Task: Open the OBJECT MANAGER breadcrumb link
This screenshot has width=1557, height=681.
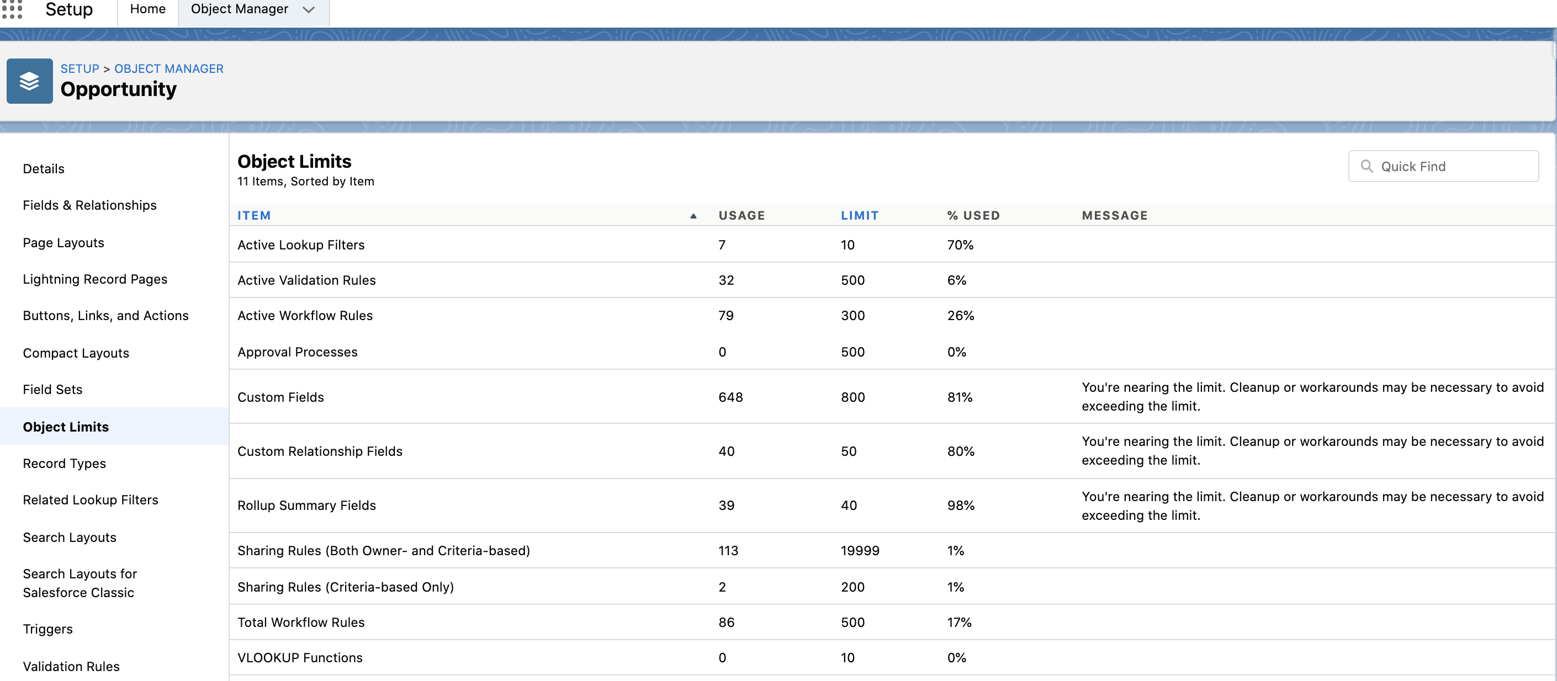Action: pyautogui.click(x=168, y=68)
